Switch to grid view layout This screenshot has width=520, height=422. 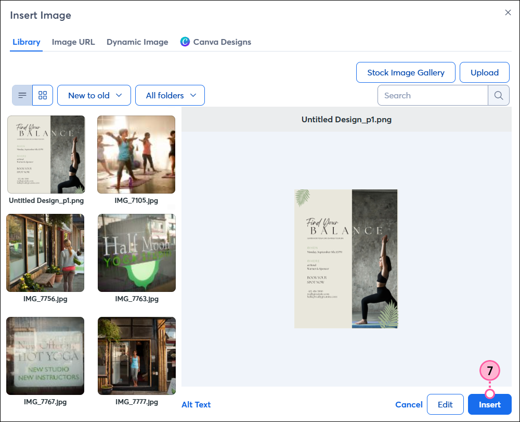43,95
